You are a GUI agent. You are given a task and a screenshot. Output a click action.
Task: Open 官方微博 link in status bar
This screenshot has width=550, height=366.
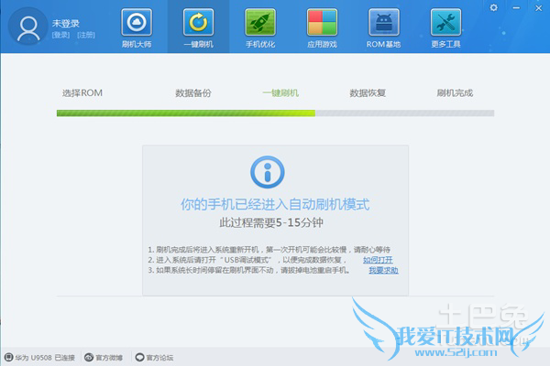pyautogui.click(x=109, y=358)
